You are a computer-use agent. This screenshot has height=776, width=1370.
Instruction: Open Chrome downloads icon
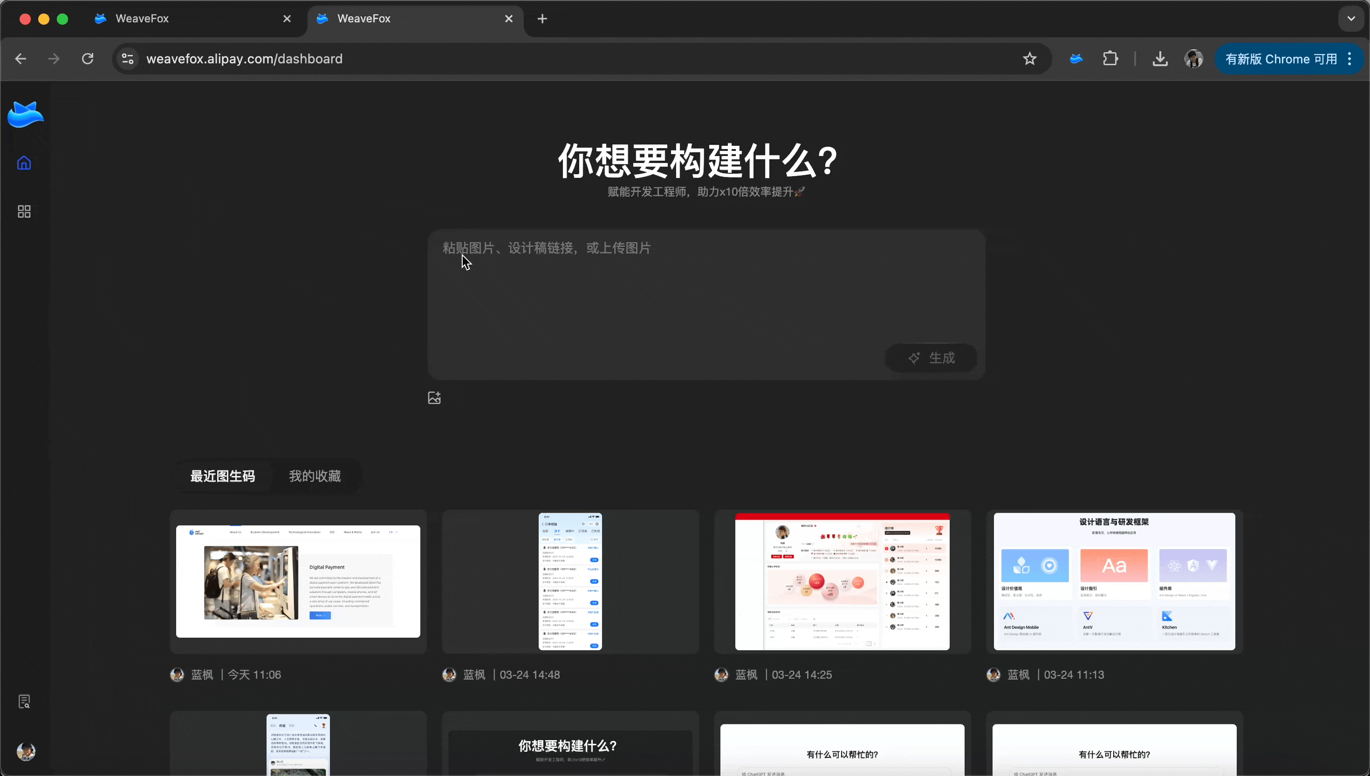(x=1160, y=59)
